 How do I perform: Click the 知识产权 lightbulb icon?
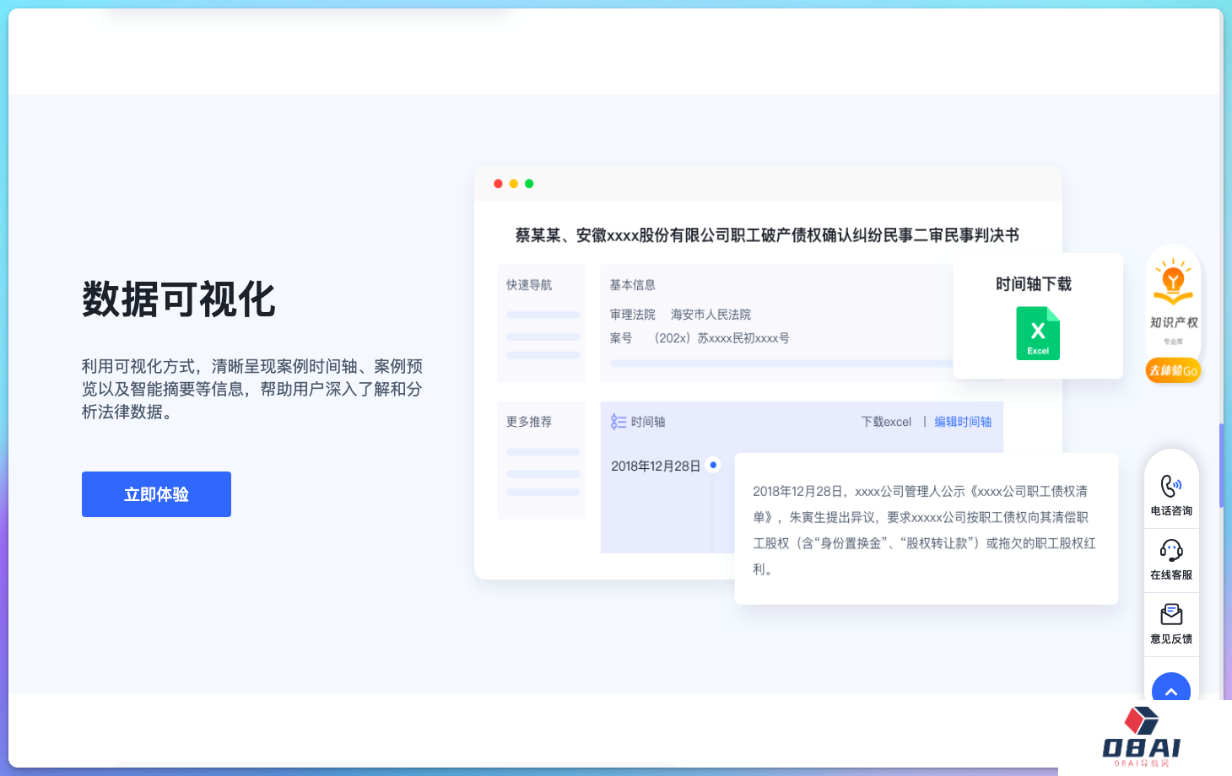point(1173,283)
